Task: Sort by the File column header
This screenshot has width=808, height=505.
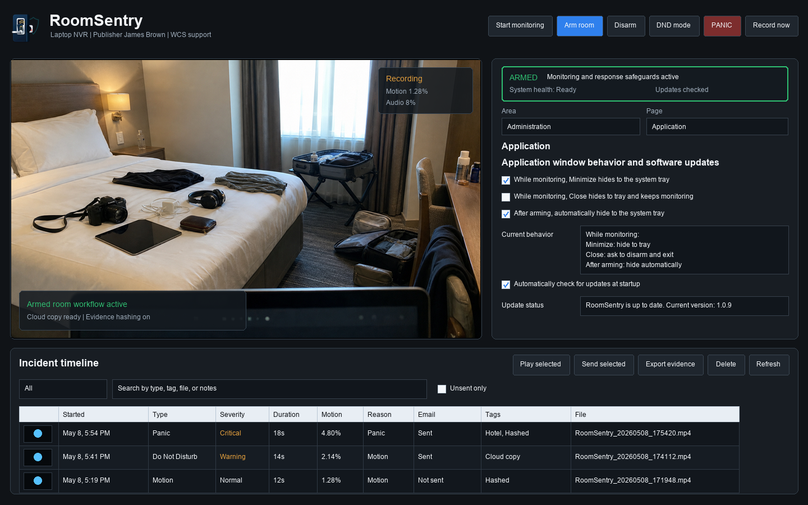Action: tap(655, 415)
